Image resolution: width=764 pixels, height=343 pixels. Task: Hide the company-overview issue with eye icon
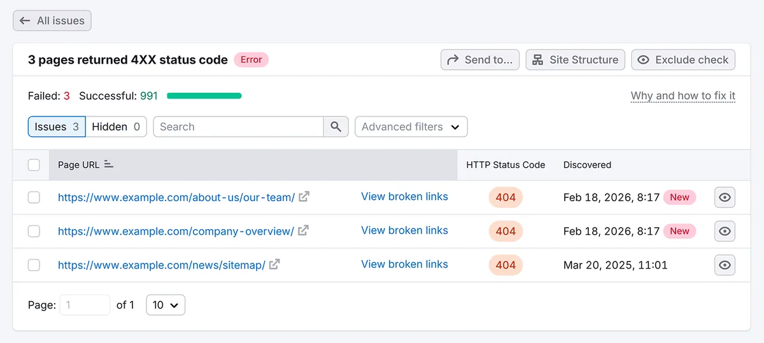tap(725, 231)
